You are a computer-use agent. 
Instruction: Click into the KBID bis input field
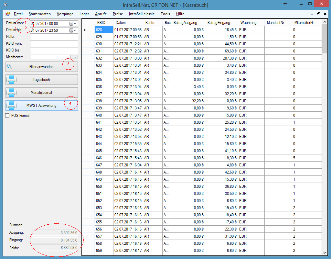point(54,51)
